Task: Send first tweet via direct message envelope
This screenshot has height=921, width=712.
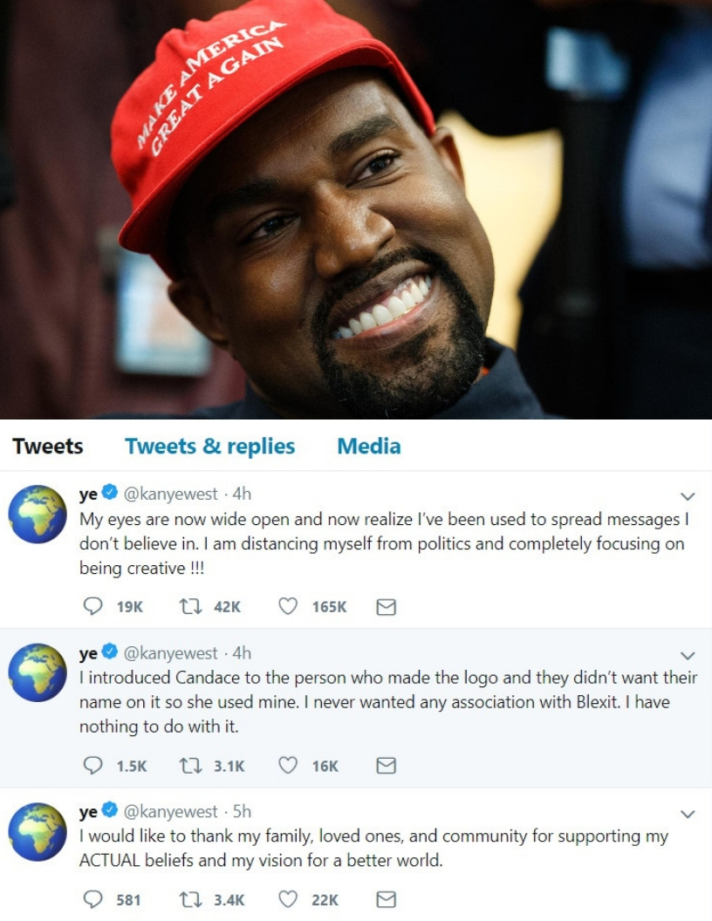Action: (x=386, y=607)
